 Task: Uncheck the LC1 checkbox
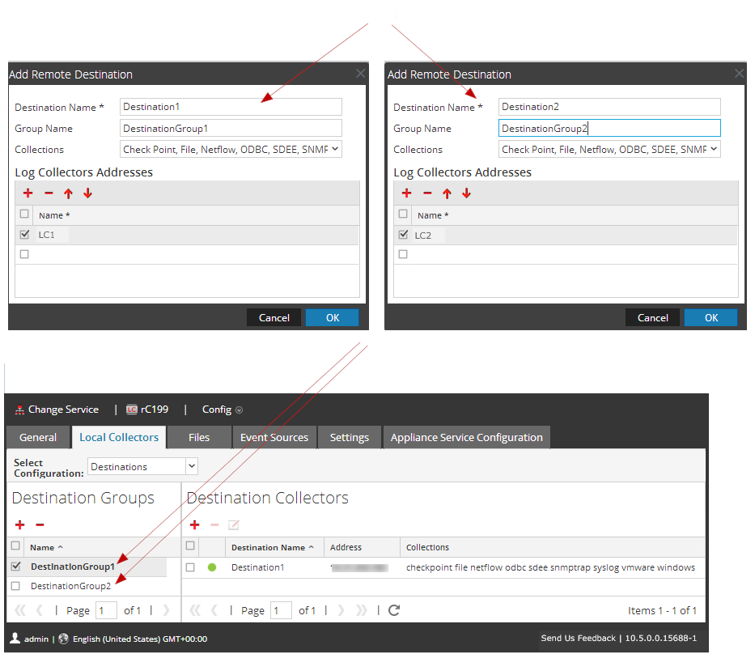24,235
